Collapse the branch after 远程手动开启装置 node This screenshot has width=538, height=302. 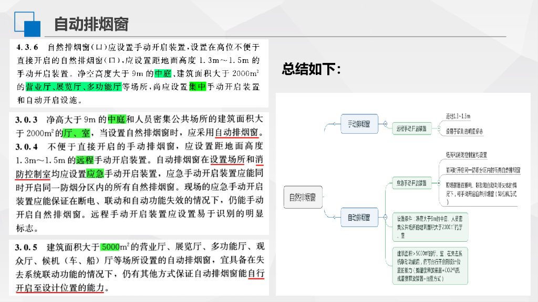(439, 129)
